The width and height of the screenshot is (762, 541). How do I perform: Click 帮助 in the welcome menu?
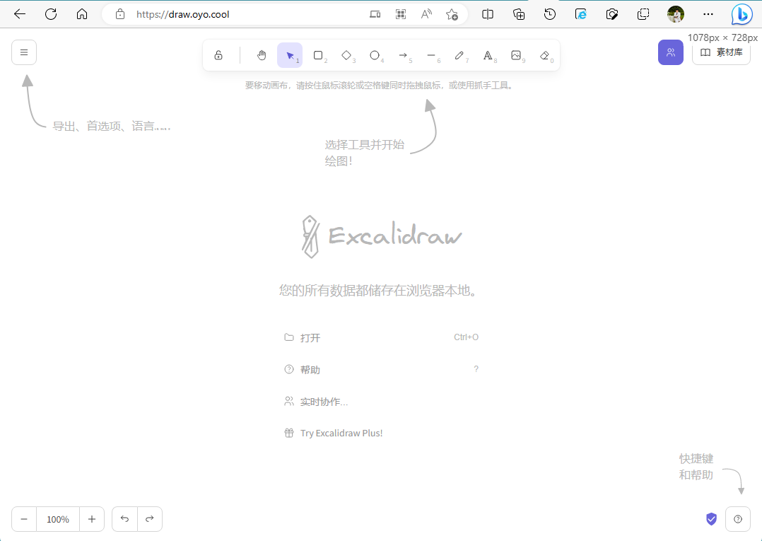pos(309,369)
